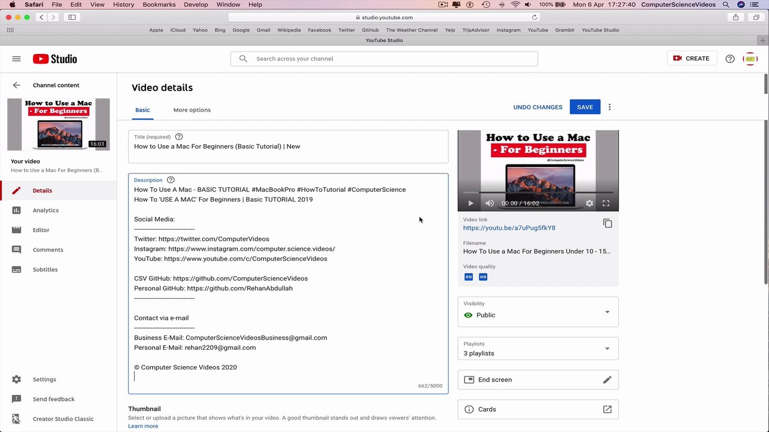769x432 pixels.
Task: Show help for the Description field
Action: (x=171, y=180)
